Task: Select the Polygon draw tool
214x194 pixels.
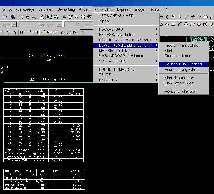Action: click(167, 25)
